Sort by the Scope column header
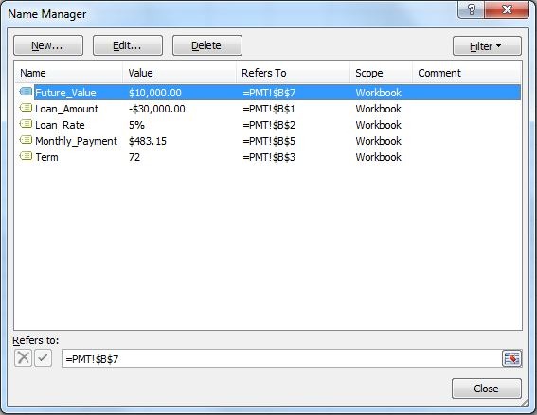The height and width of the screenshot is (415, 537). point(381,73)
